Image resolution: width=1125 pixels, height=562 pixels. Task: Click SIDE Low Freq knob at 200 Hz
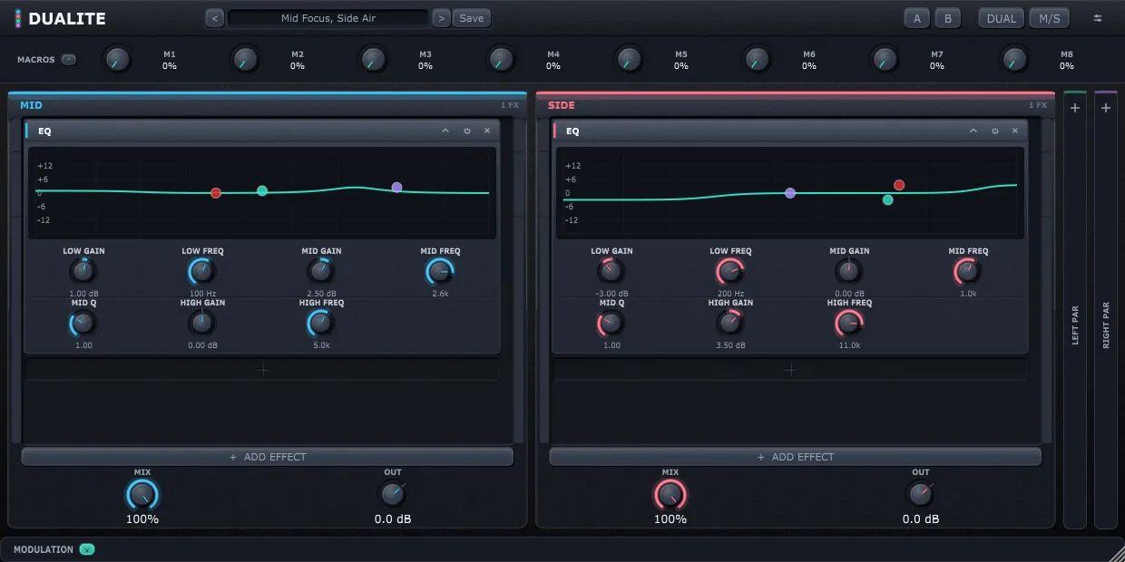tap(729, 271)
